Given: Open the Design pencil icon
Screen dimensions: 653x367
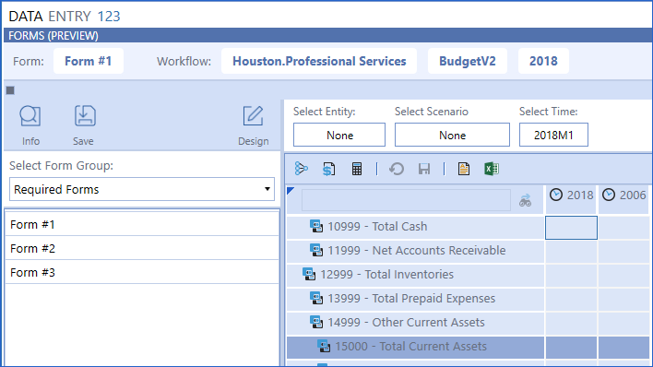Looking at the screenshot, I should coord(254,116).
